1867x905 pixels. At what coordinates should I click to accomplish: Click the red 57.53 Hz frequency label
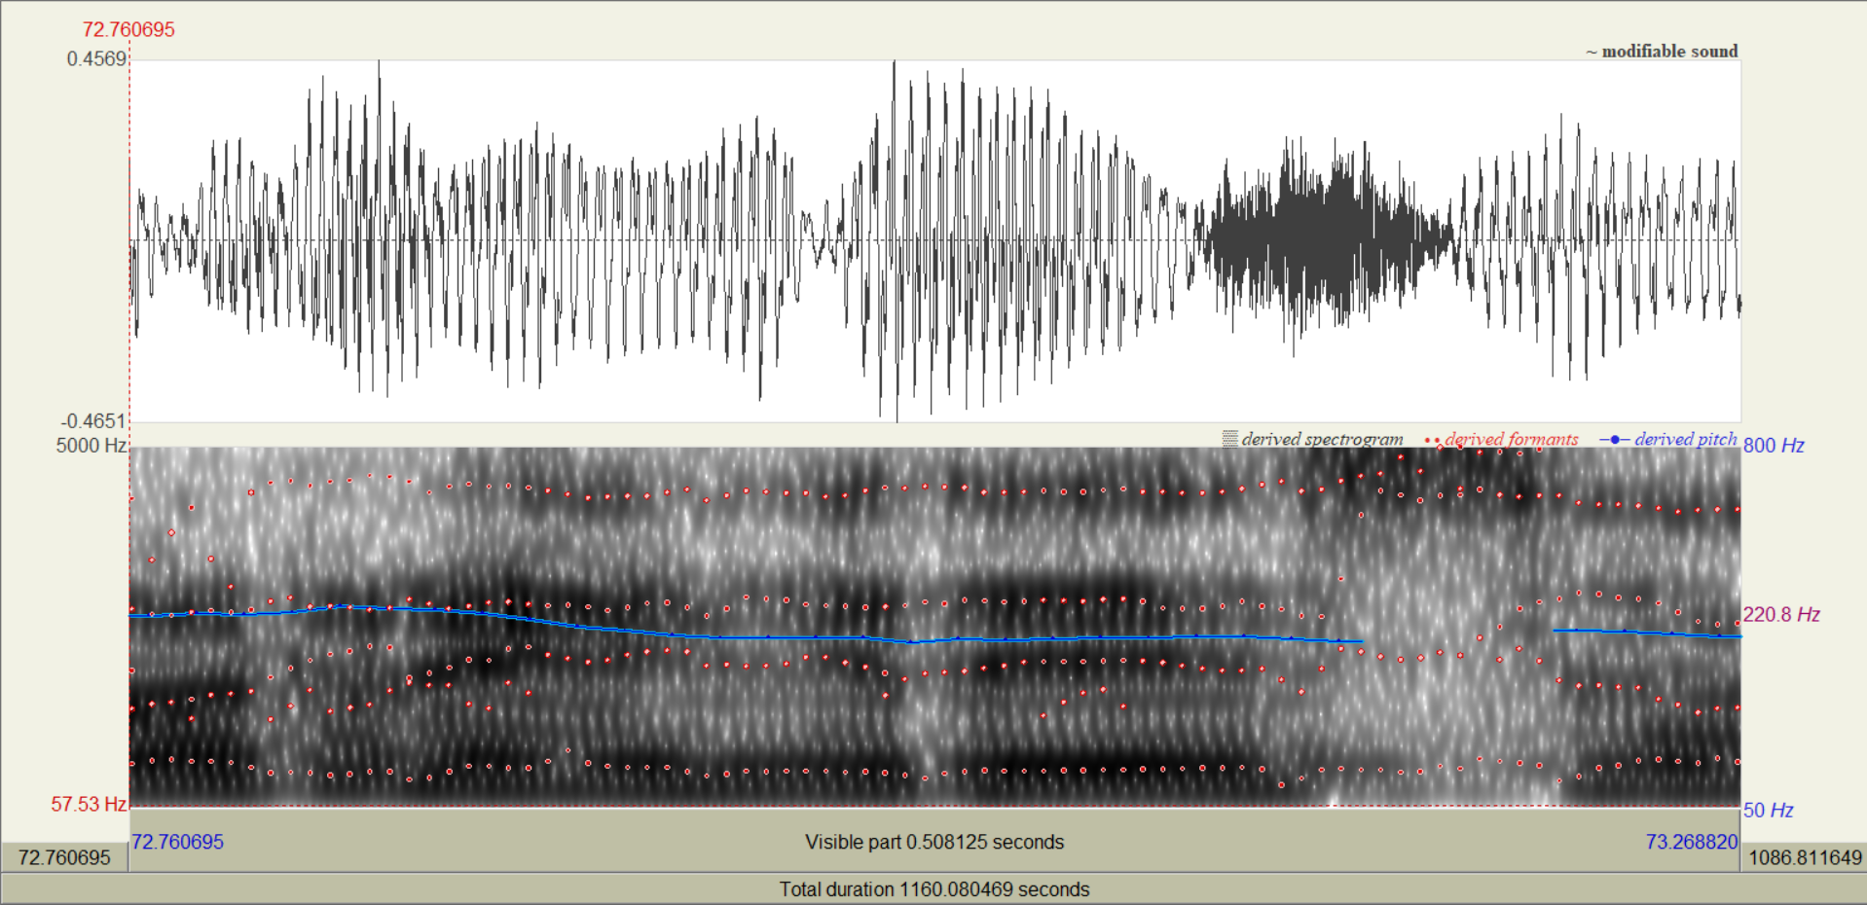(89, 805)
